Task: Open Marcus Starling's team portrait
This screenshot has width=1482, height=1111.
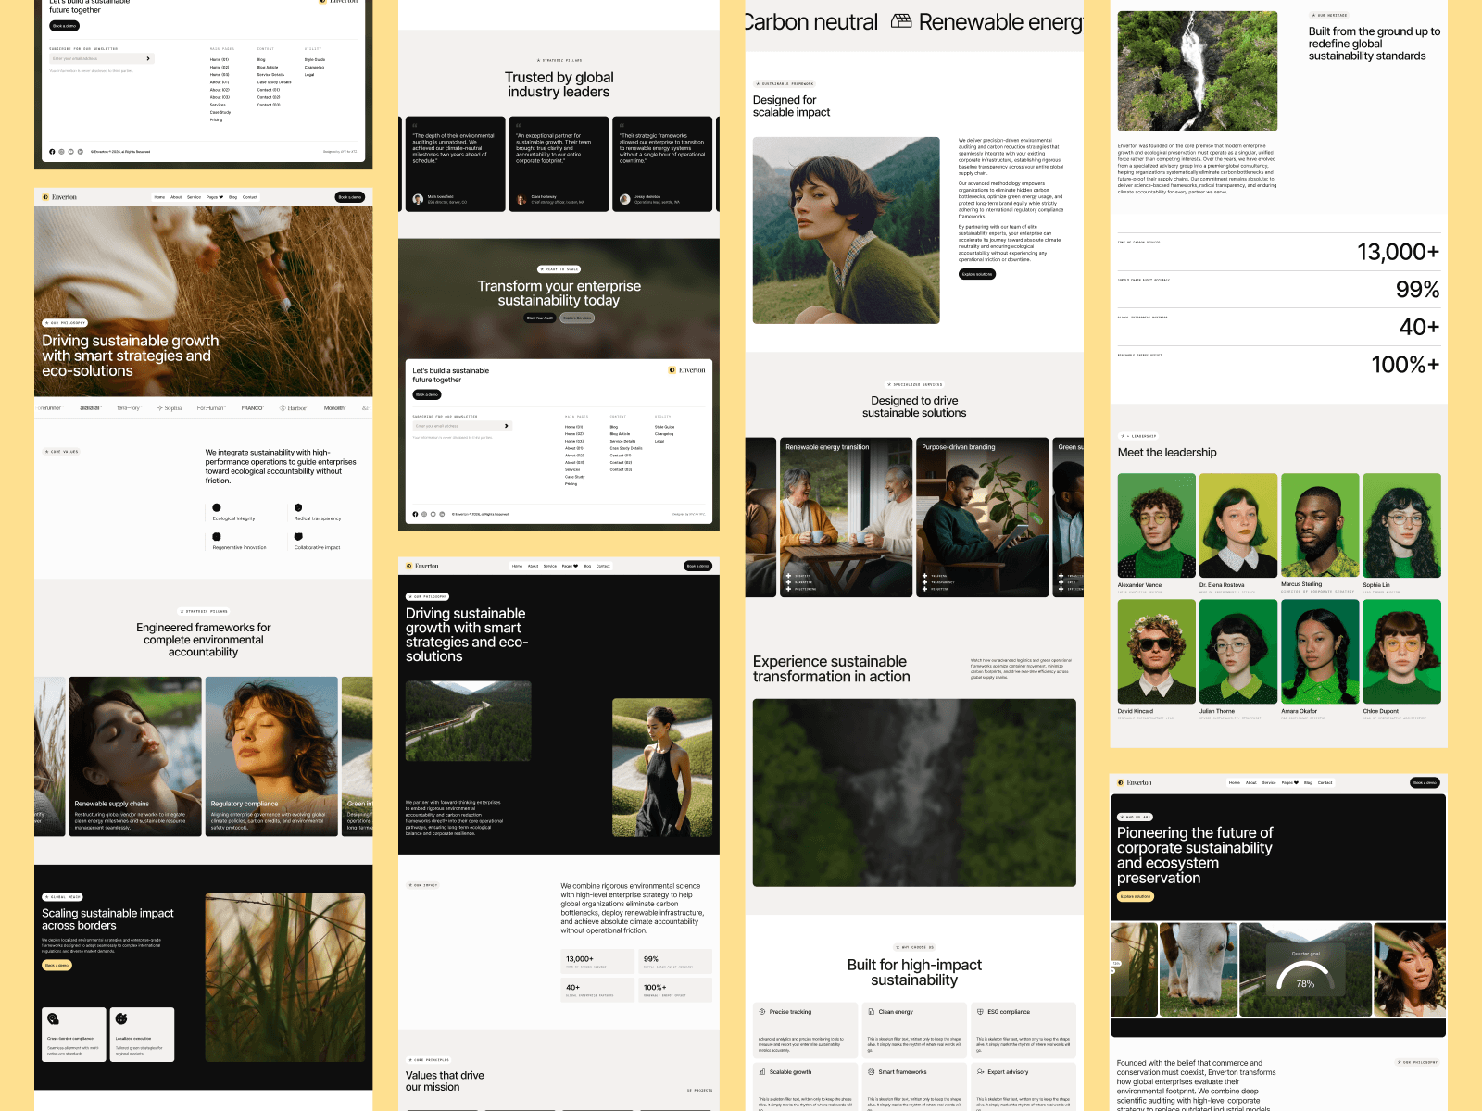Action: pyautogui.click(x=1320, y=526)
